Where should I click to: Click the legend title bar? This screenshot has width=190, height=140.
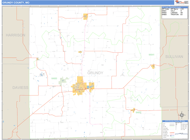(x=175, y=121)
